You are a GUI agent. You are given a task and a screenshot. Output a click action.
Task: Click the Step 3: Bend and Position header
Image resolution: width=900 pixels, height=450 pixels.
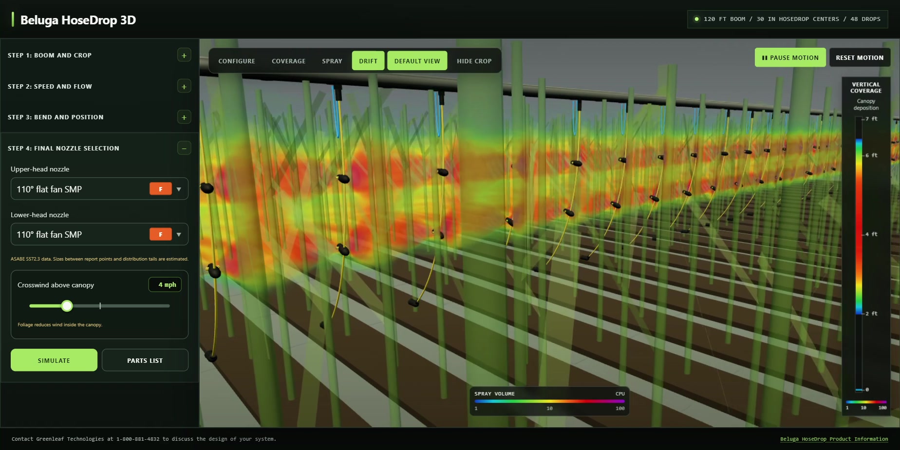(x=56, y=117)
